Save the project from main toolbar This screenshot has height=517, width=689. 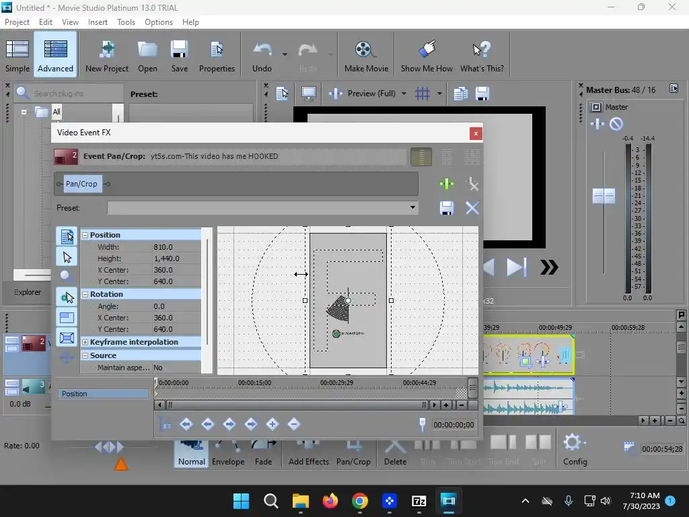click(x=179, y=55)
